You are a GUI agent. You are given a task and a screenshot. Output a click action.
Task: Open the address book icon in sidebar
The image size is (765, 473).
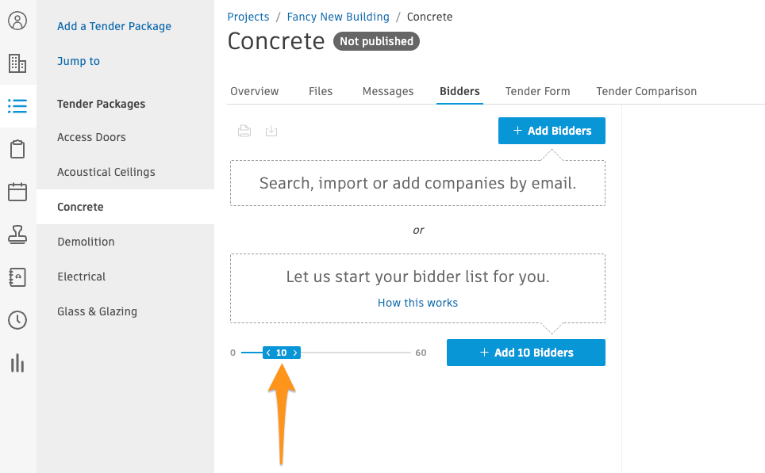(17, 277)
